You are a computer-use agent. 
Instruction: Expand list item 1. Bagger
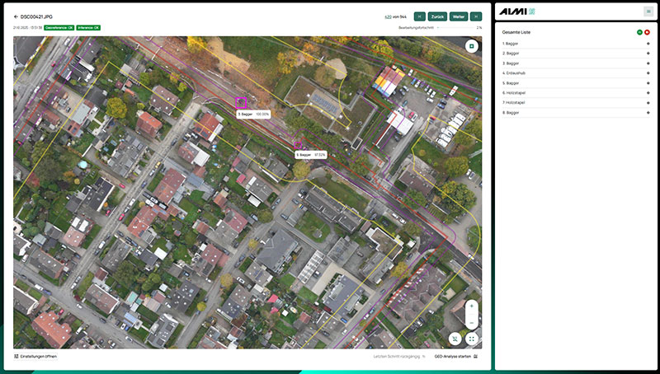coord(648,43)
